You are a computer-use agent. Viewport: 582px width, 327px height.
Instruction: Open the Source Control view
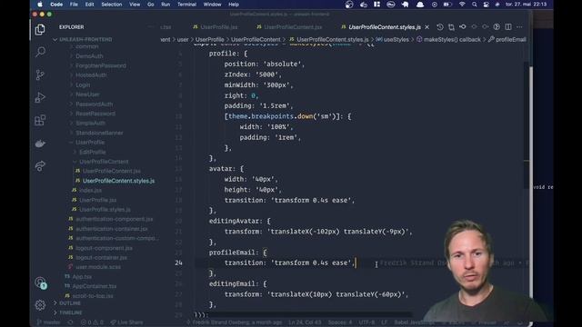pos(40,74)
